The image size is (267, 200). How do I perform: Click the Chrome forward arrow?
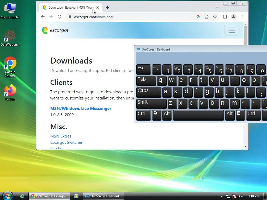pyautogui.click(x=51, y=17)
